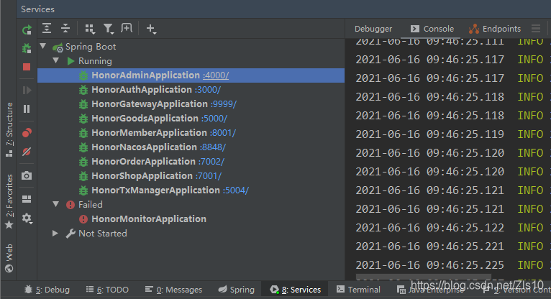Toggle Mute Breakpoints slashed circle icon
551x299 pixels.
click(x=27, y=152)
